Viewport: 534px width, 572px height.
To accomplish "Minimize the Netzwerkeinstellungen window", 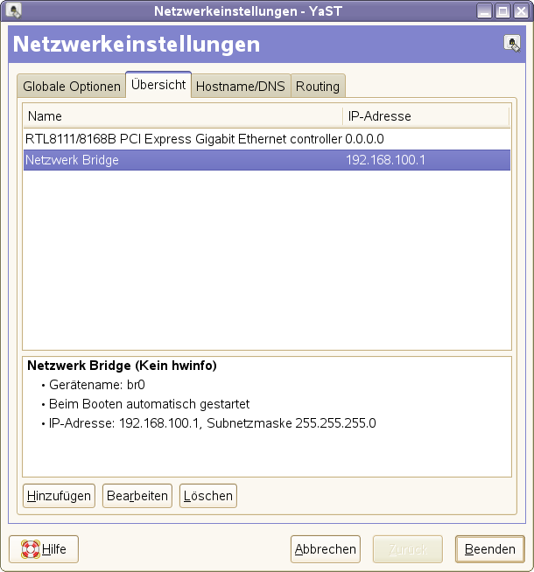I will coord(485,11).
